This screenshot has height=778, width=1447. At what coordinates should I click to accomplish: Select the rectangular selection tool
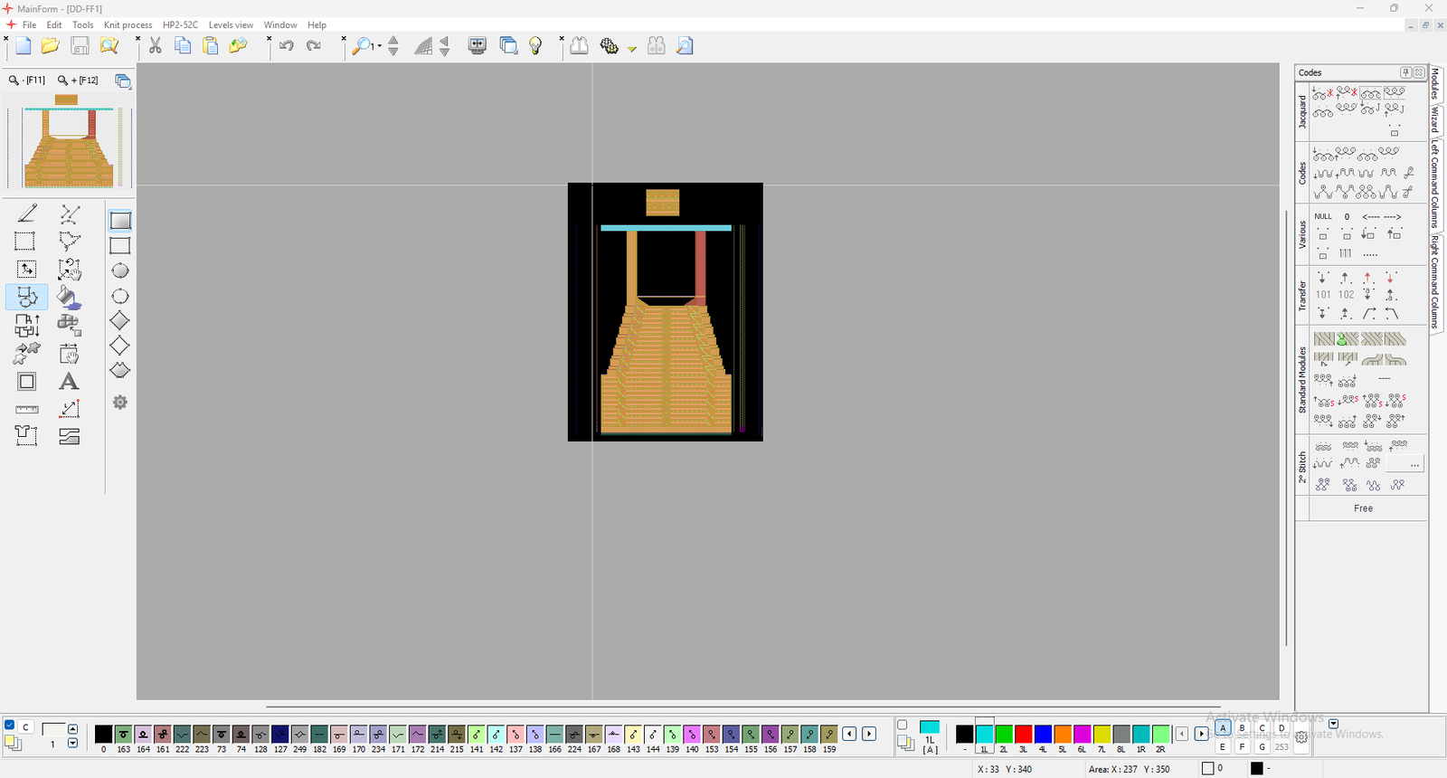25,242
